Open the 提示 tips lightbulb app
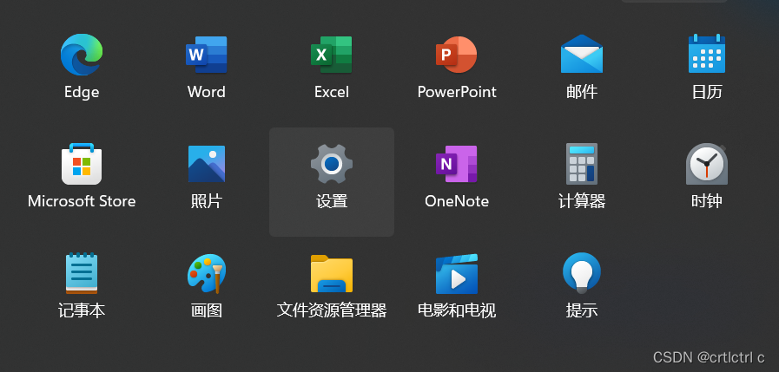Screen dimensions: 779x372 click(x=581, y=273)
